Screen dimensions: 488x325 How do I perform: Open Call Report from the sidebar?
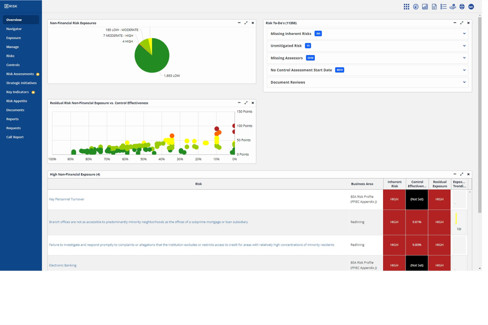click(x=15, y=137)
